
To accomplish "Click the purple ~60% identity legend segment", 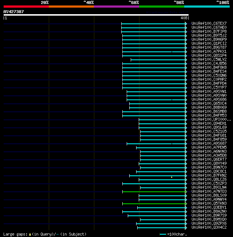I will pos(116,7).
